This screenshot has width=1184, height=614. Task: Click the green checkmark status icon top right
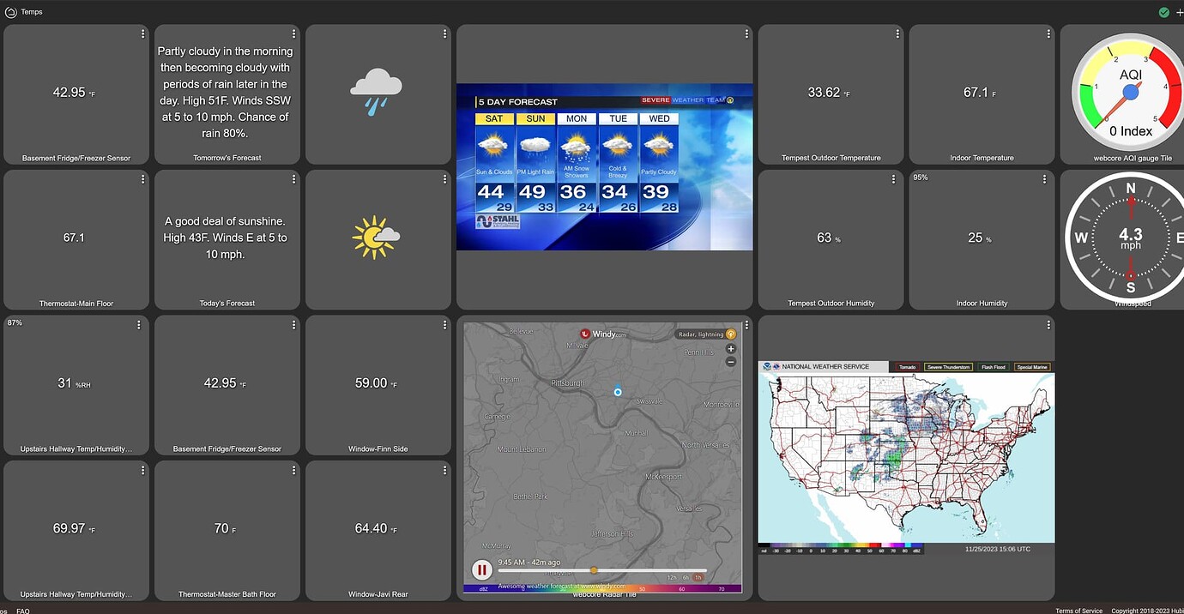1164,12
